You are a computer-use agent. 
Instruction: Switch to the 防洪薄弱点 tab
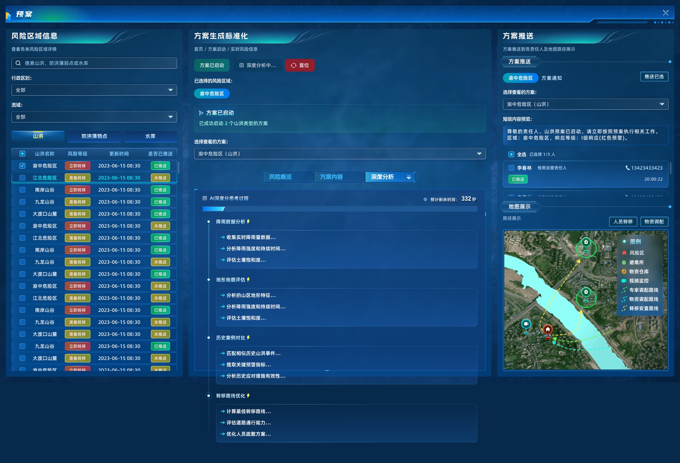pyautogui.click(x=94, y=136)
